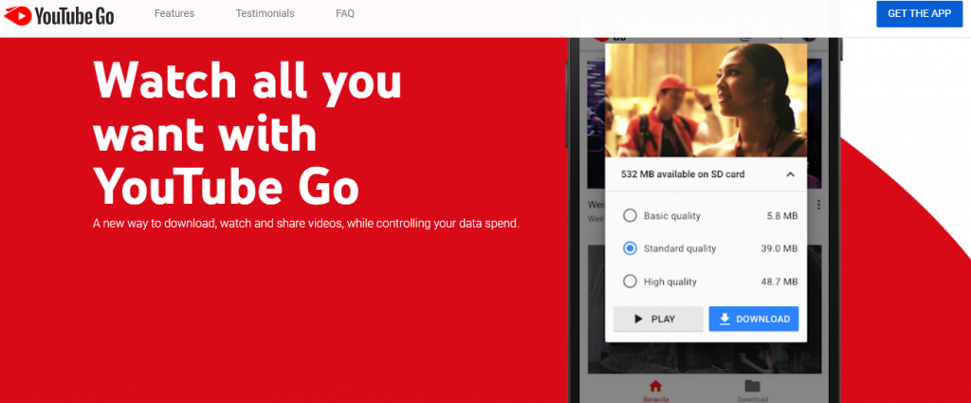Screen dimensions: 971x403
Task: Click the YouTube Go logo
Action: pyautogui.click(x=60, y=15)
